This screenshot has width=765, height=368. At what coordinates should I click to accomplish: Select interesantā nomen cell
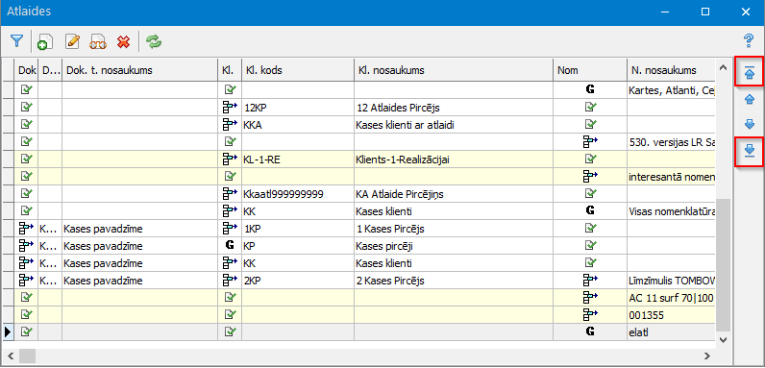pos(671,176)
